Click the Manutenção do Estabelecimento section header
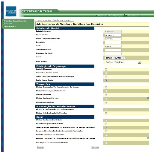This screenshot has height=153, width=154. tap(65, 106)
